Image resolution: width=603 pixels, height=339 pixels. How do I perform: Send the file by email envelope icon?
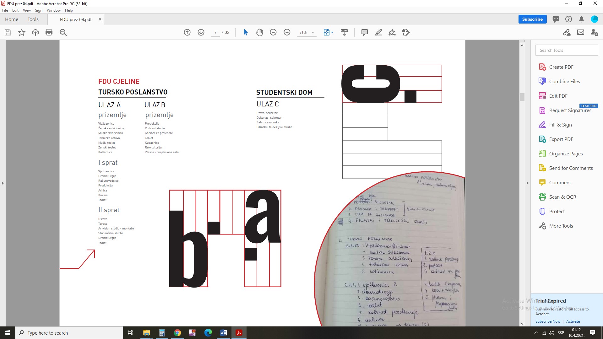581,32
